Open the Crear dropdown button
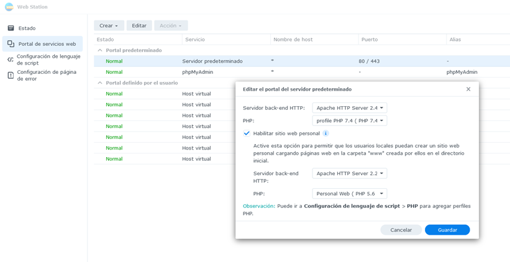The height and width of the screenshot is (262, 510). [109, 25]
